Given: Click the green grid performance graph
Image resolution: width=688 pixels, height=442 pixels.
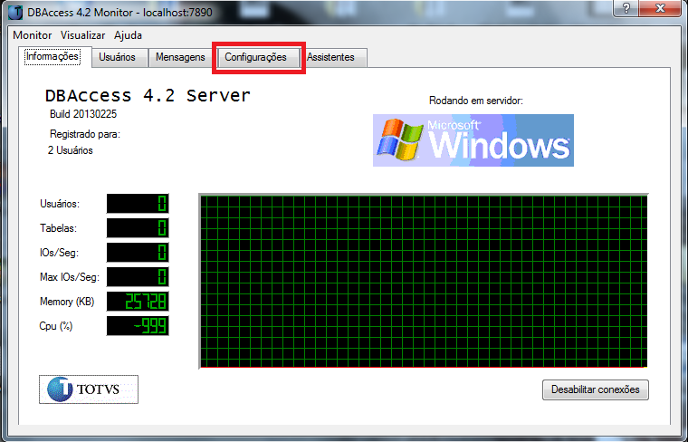Looking at the screenshot, I should click(424, 282).
